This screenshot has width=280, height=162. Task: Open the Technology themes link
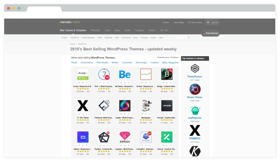[141, 63]
